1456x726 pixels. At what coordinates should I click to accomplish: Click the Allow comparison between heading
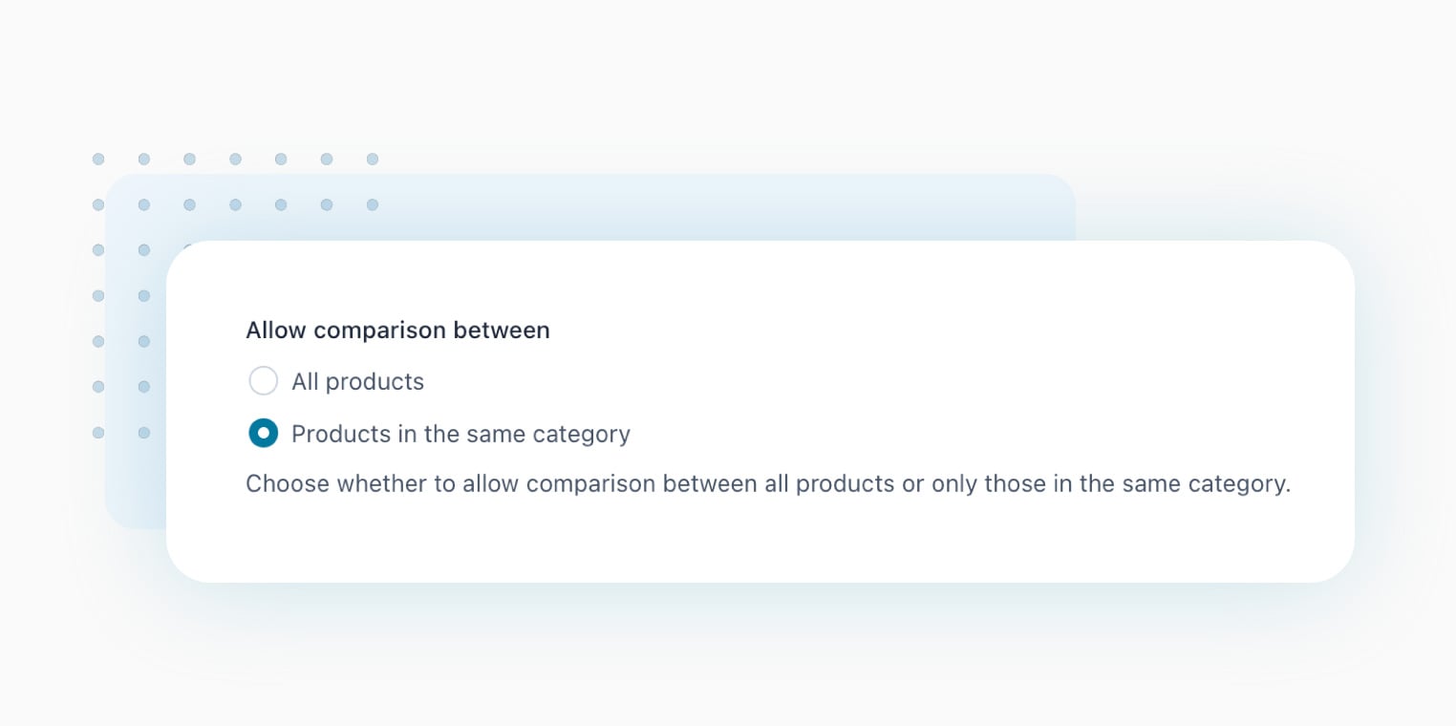(397, 330)
